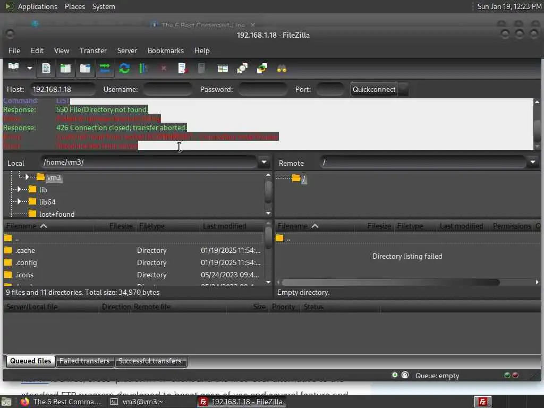Viewport: 544px width, 408px height.
Task: Open System menu in top panel
Action: coord(104,6)
